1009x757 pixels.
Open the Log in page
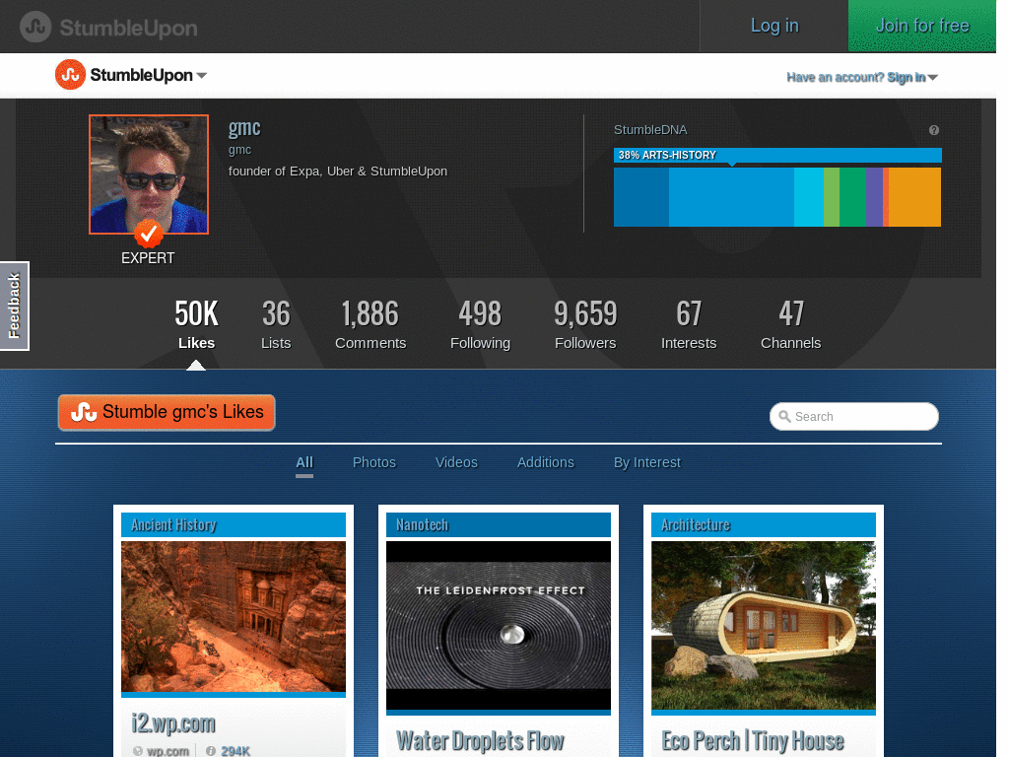774,25
